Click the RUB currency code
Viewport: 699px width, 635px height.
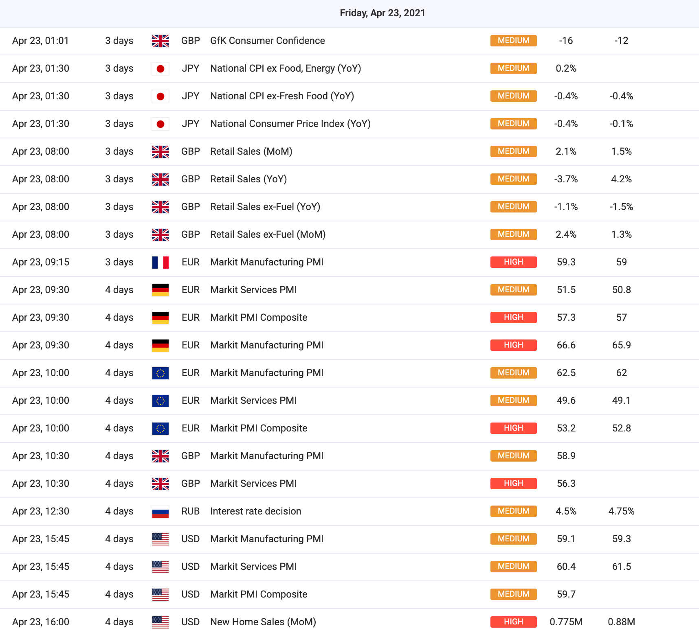coord(191,511)
